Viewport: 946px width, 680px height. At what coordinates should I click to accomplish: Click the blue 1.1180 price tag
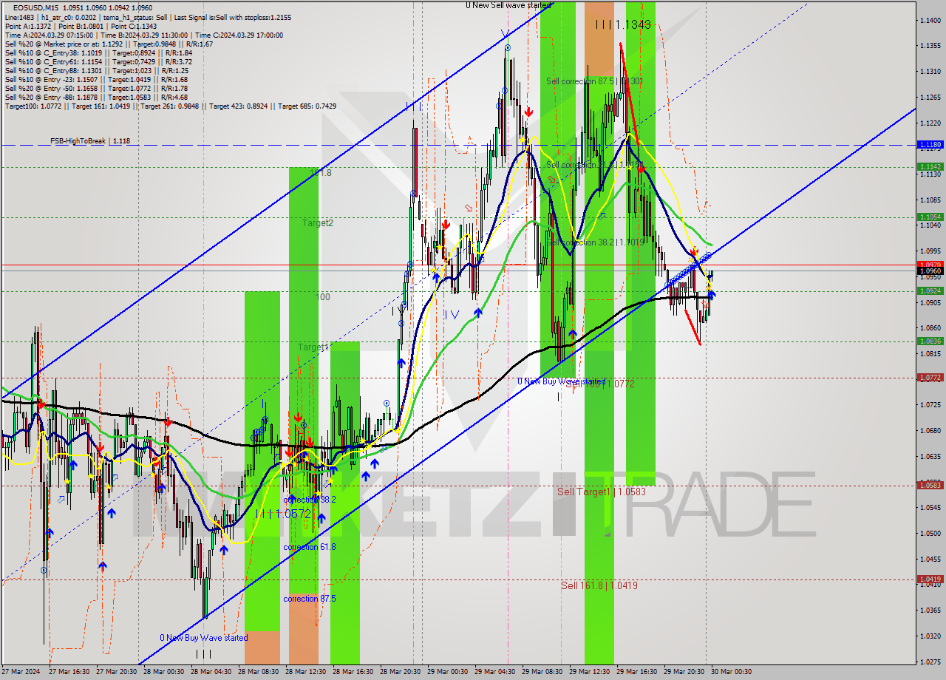point(930,145)
